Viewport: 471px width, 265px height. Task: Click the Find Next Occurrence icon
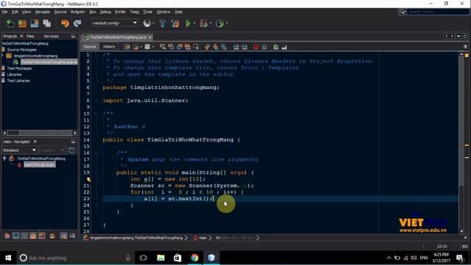(180, 46)
